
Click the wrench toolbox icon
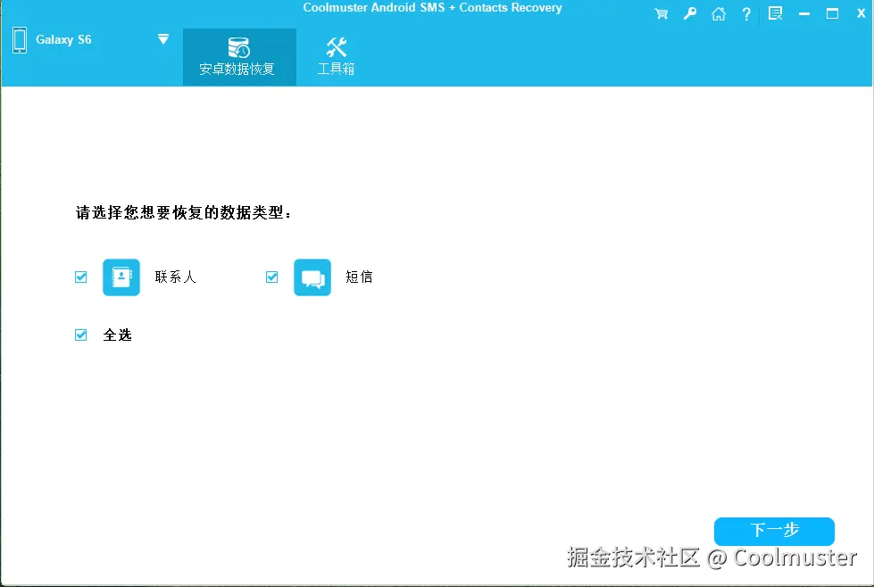[335, 45]
